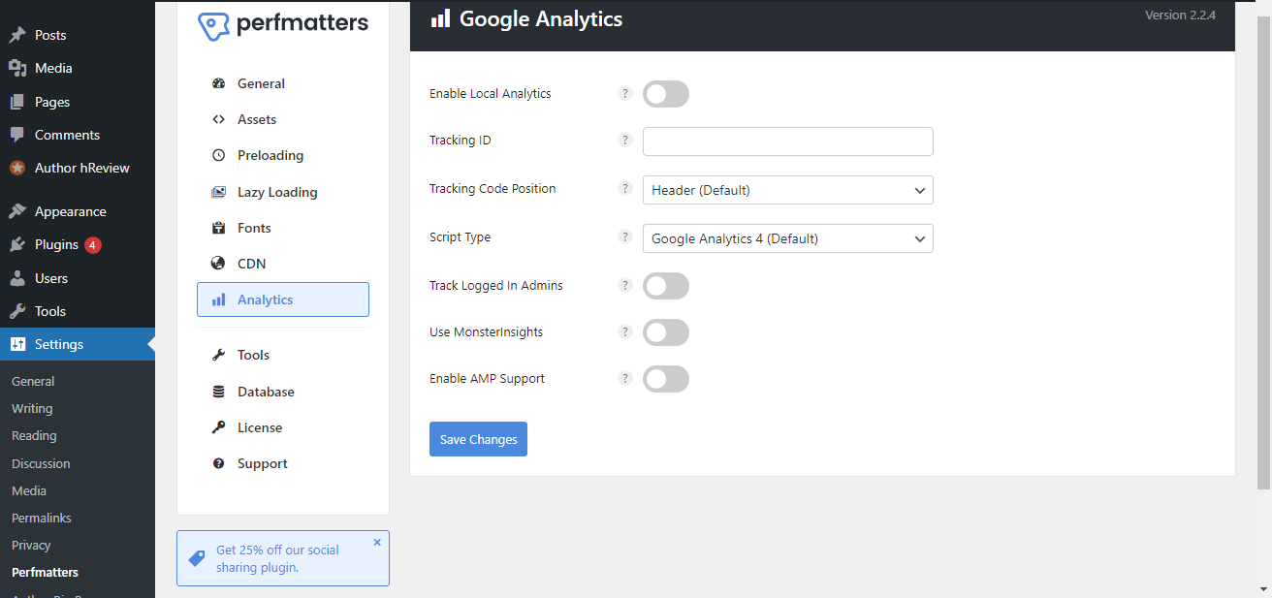The height and width of the screenshot is (598, 1272).
Task: Switch on Enable AMP Support
Action: click(665, 379)
